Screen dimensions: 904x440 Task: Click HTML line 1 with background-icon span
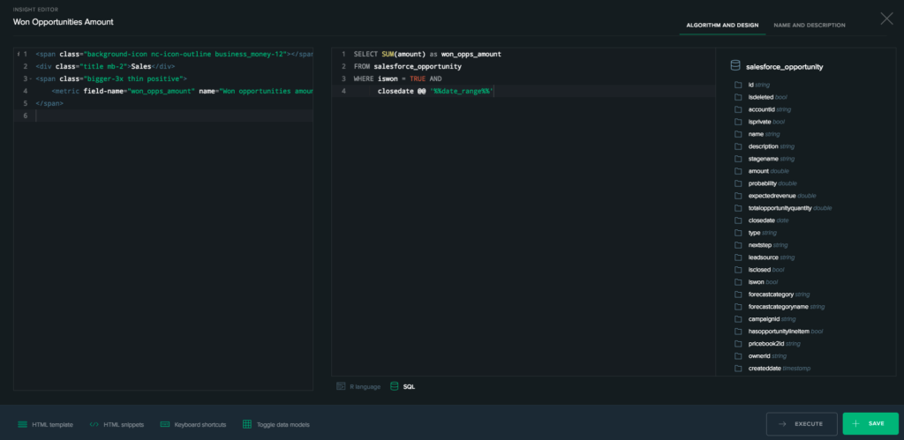(x=174, y=54)
